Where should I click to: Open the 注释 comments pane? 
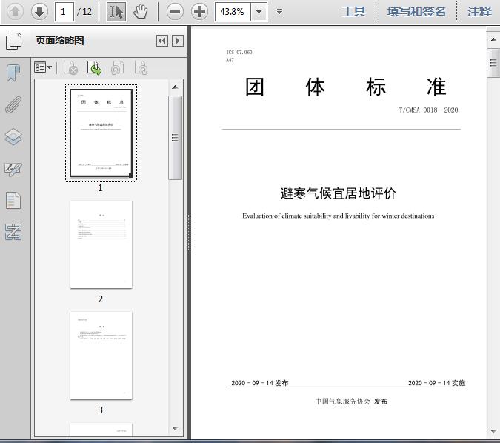(x=479, y=12)
